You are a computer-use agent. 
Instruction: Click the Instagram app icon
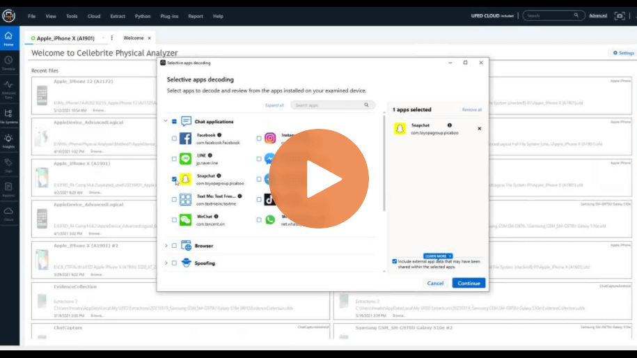269,138
